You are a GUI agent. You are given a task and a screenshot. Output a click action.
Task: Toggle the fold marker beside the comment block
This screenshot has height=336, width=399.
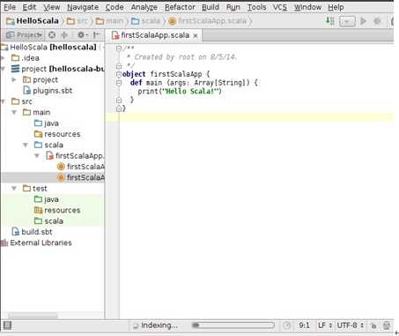click(119, 49)
